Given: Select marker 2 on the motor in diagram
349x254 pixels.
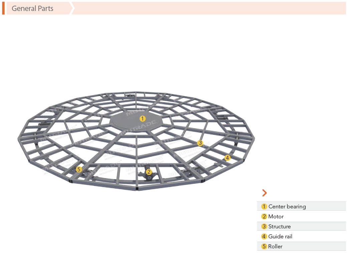Looking at the screenshot, I should click(149, 172).
